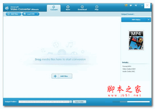Screen dimensions: 155x109
Task: Click the center Add Files button
Action: [x=62, y=76]
